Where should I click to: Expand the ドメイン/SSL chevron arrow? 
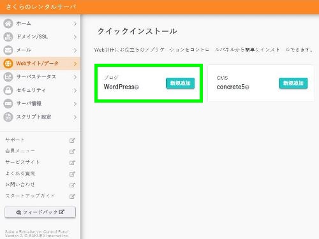75,37
